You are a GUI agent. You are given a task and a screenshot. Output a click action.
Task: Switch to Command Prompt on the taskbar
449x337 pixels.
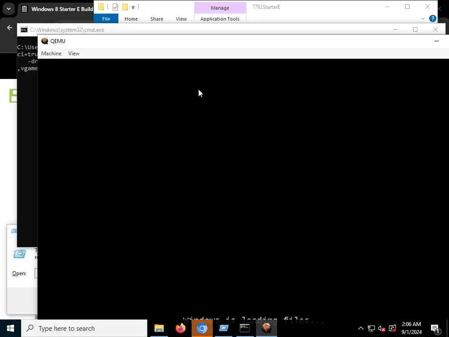click(245, 328)
